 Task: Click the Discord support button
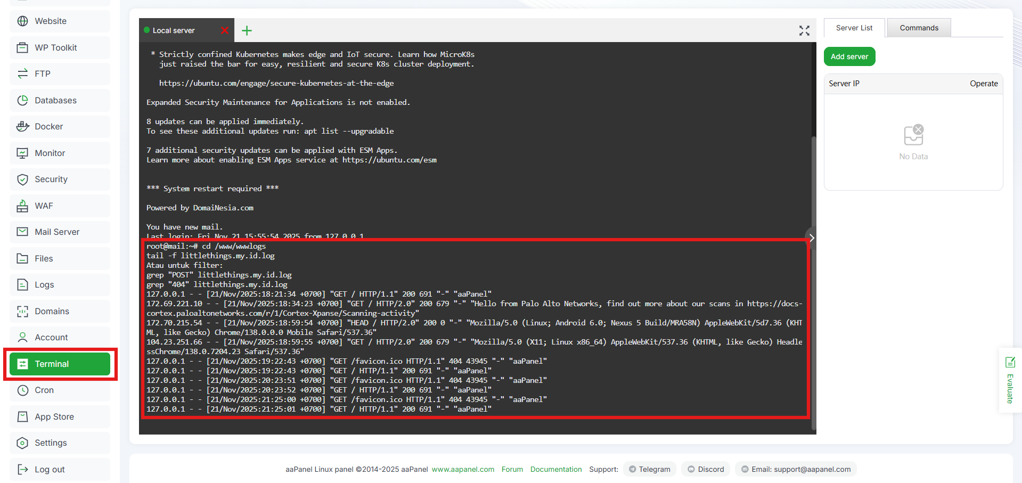tap(706, 469)
